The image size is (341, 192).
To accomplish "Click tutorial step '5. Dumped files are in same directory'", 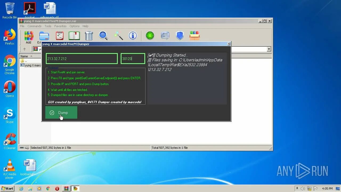I will [78, 95].
